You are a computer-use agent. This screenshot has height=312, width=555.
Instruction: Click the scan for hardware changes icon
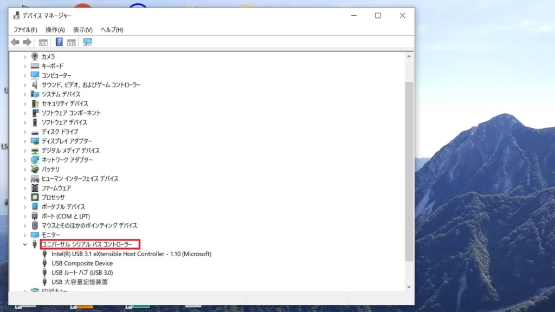coord(87,42)
